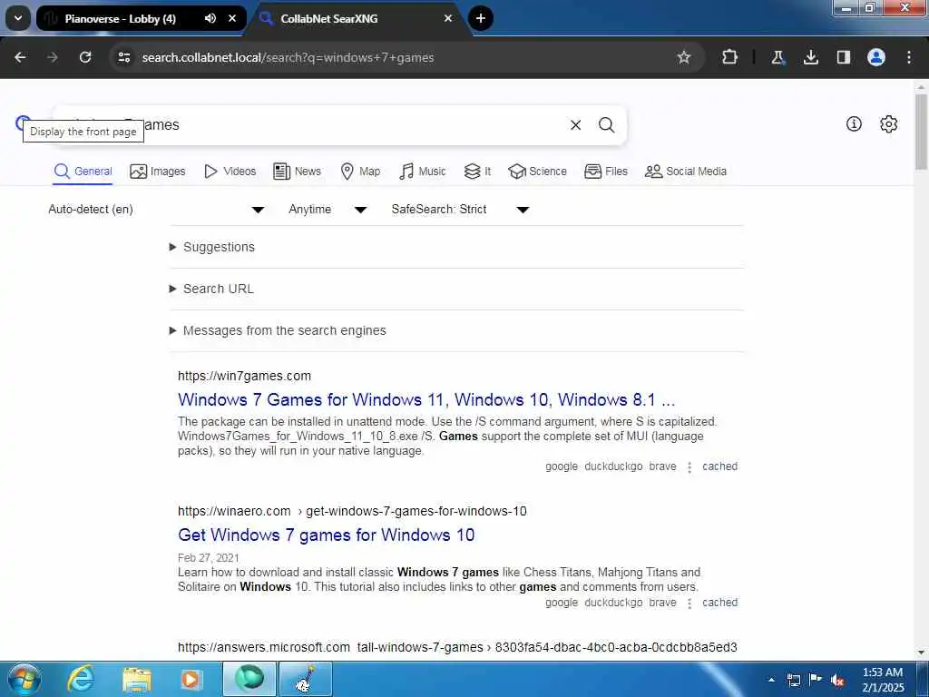Open the Chrome profile avatar
929x697 pixels.
pyautogui.click(x=876, y=57)
